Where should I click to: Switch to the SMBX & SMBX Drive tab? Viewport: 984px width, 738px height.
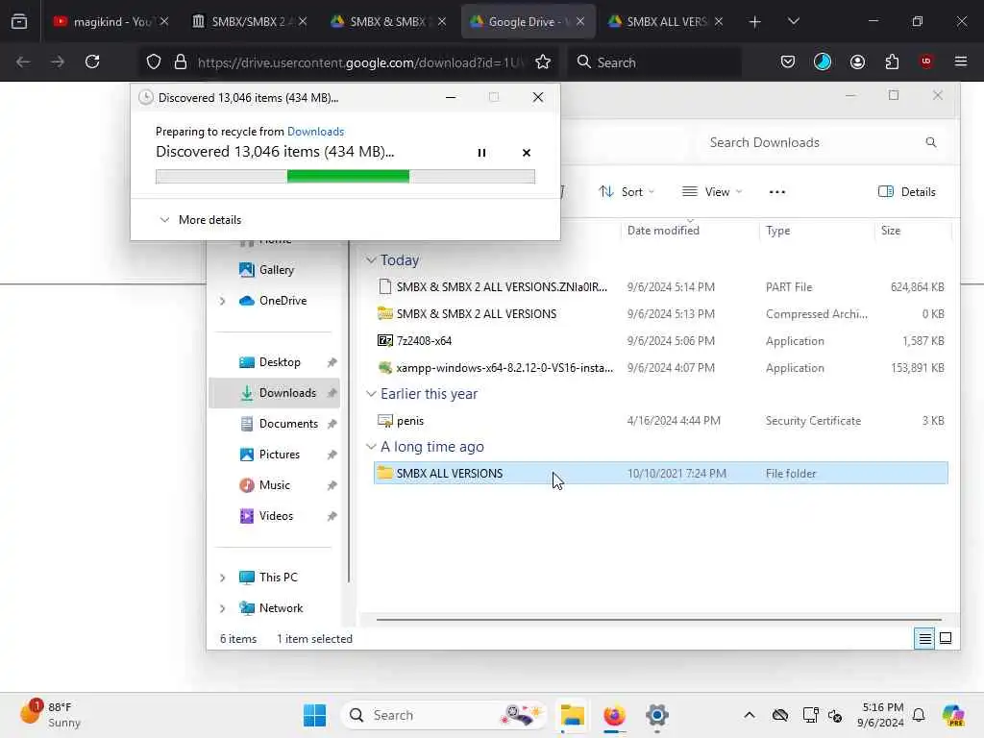pyautogui.click(x=388, y=21)
